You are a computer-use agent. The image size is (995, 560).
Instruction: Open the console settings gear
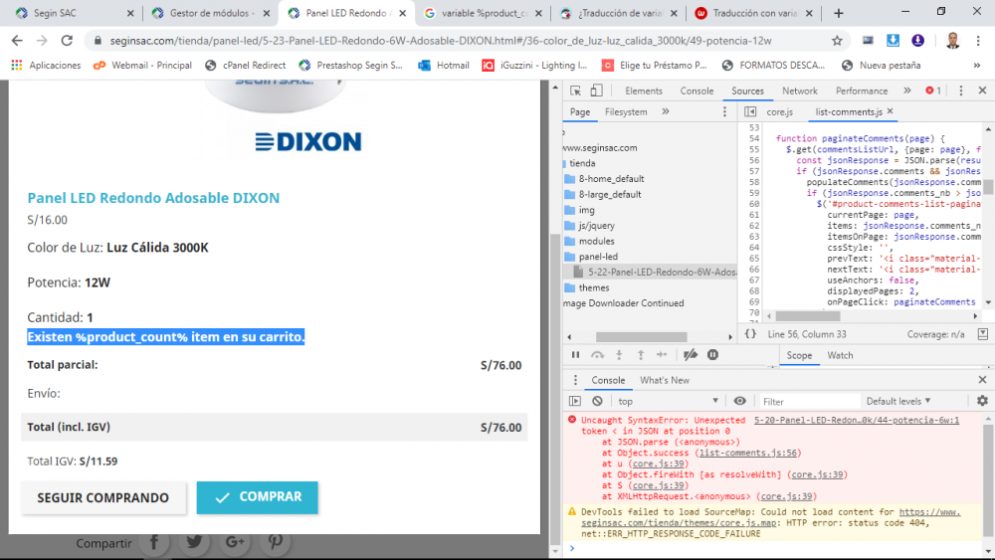(982, 401)
